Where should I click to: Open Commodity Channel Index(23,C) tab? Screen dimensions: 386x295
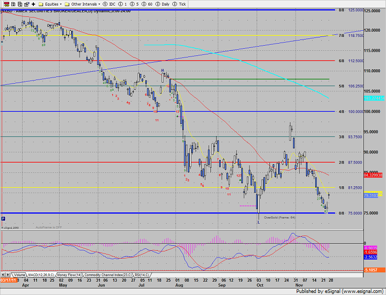pyautogui.click(x=108, y=275)
